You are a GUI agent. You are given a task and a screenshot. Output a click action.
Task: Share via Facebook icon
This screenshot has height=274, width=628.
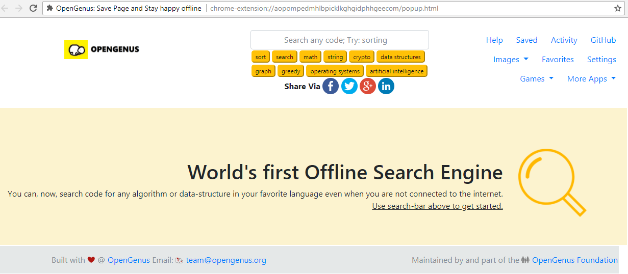pyautogui.click(x=331, y=86)
